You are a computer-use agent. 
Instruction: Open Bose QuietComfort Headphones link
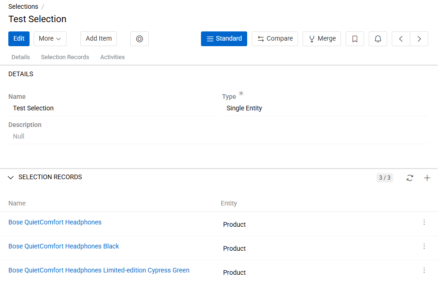click(x=55, y=223)
